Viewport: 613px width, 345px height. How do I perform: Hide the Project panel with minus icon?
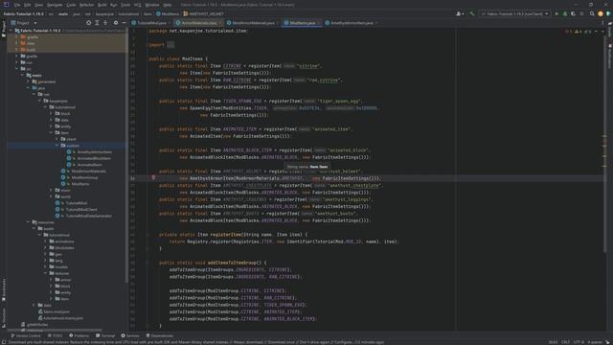(x=124, y=23)
